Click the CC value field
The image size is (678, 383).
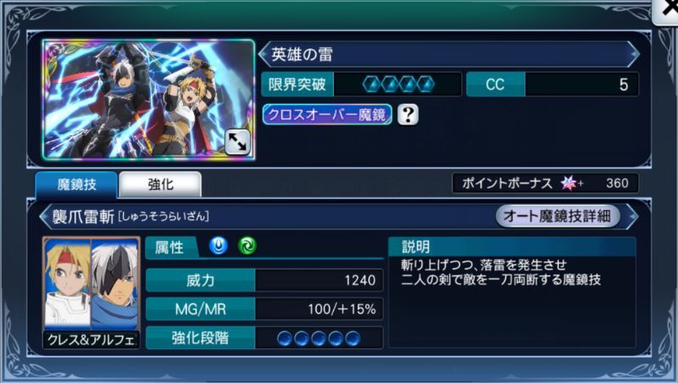coord(553,84)
